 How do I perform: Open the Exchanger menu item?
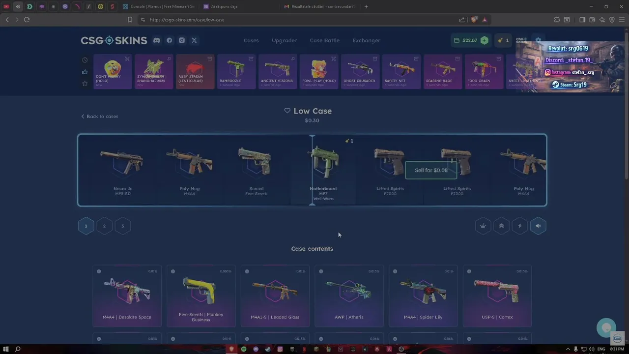coord(366,40)
